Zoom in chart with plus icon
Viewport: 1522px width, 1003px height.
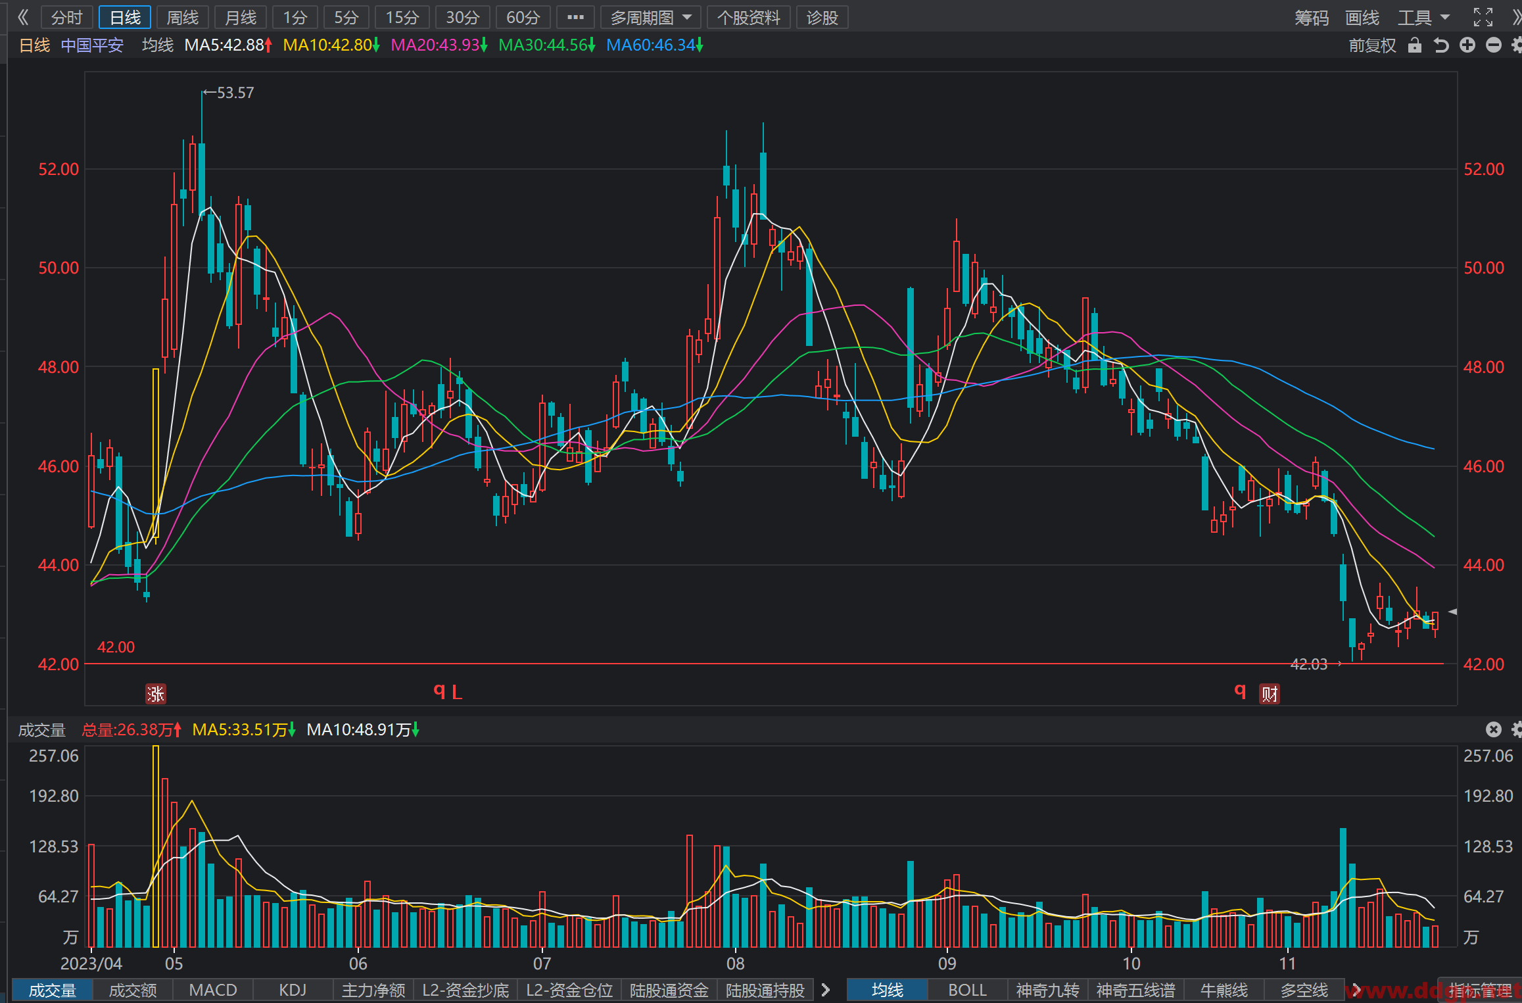click(1467, 45)
